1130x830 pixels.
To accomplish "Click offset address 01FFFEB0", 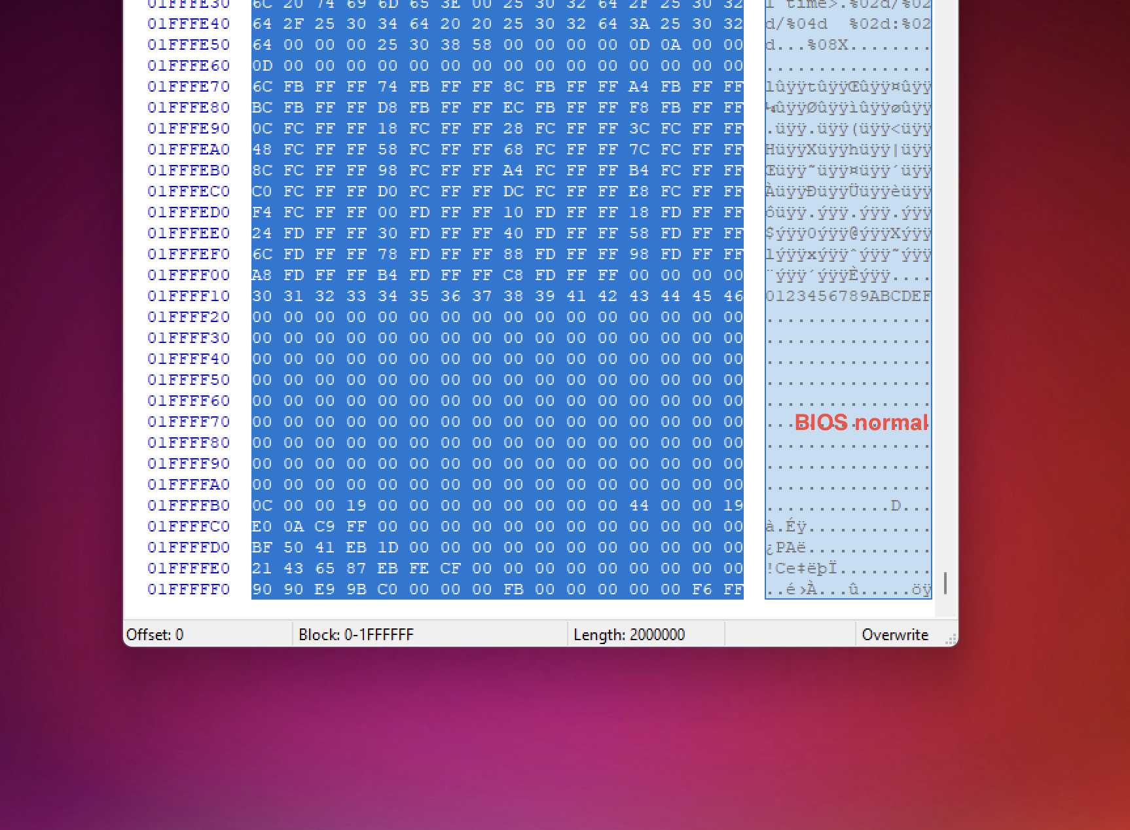I will click(x=189, y=170).
